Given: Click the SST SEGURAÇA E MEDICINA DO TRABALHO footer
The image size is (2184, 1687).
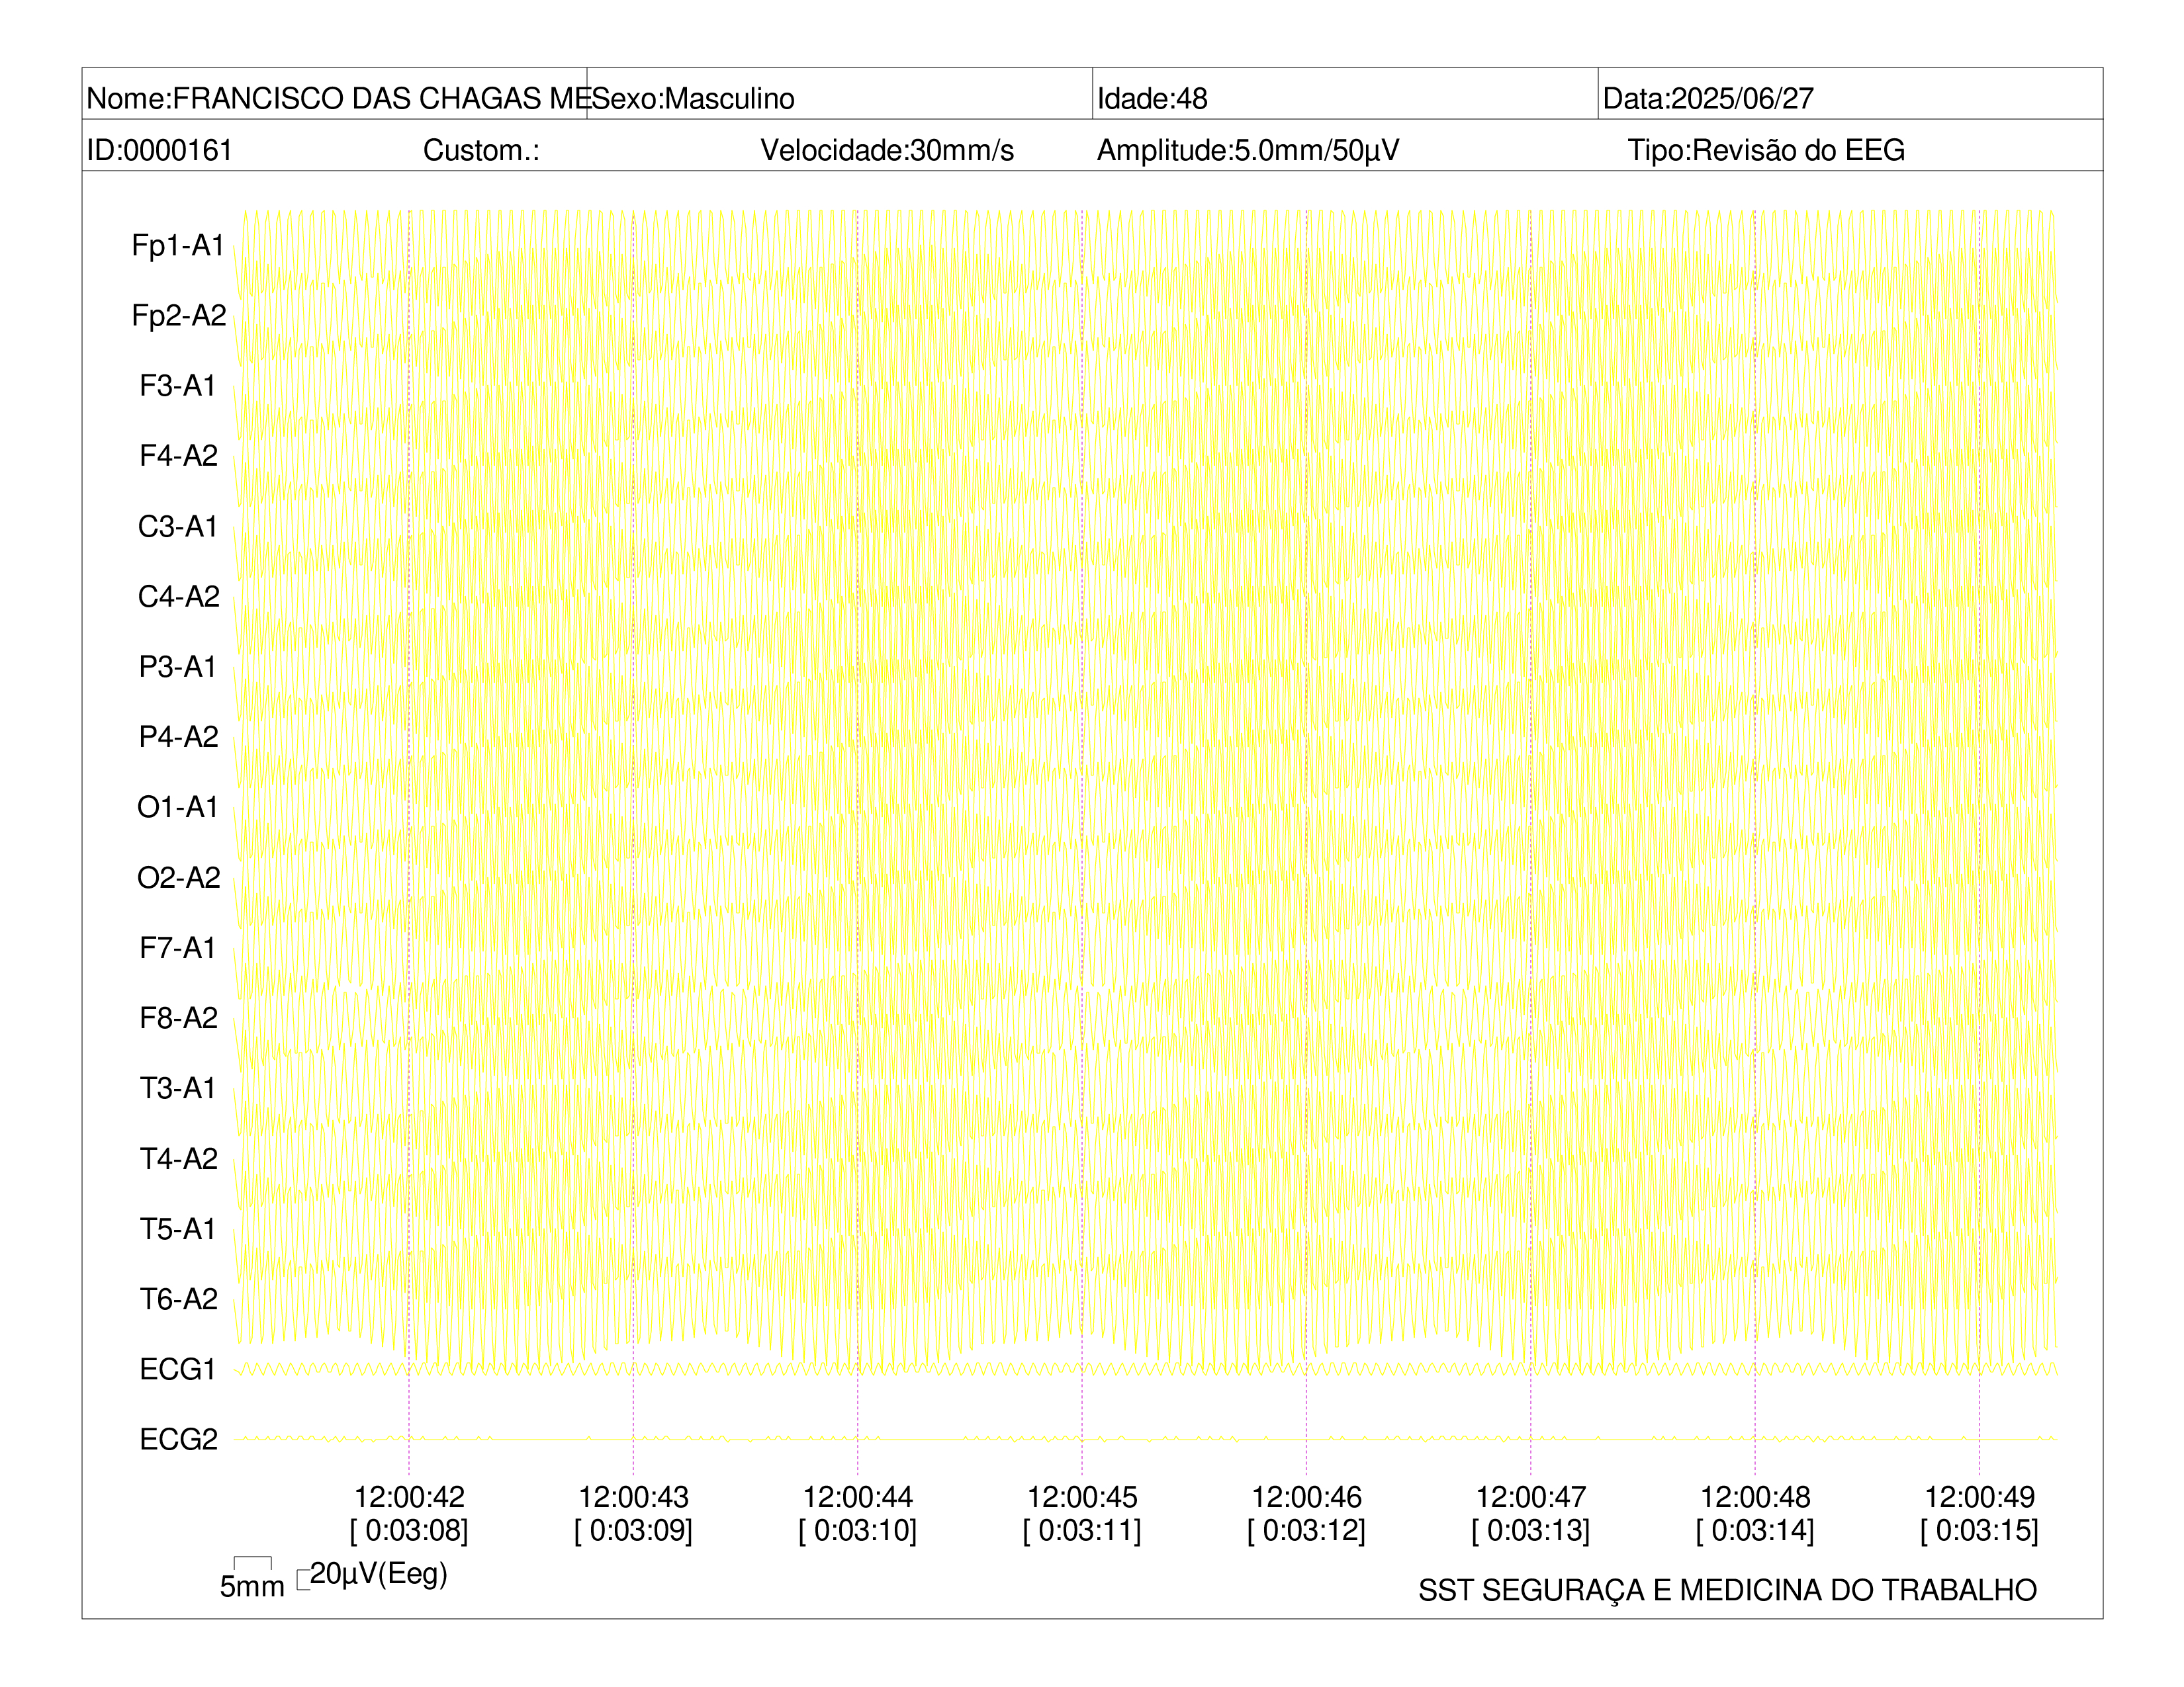Looking at the screenshot, I should (1727, 1590).
